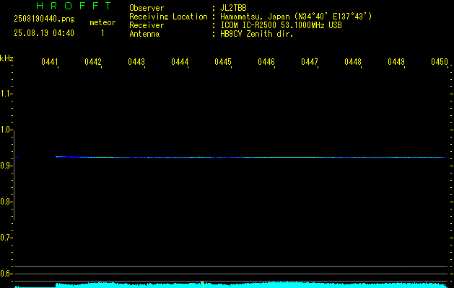Click the HROFFT title text

coord(74,6)
